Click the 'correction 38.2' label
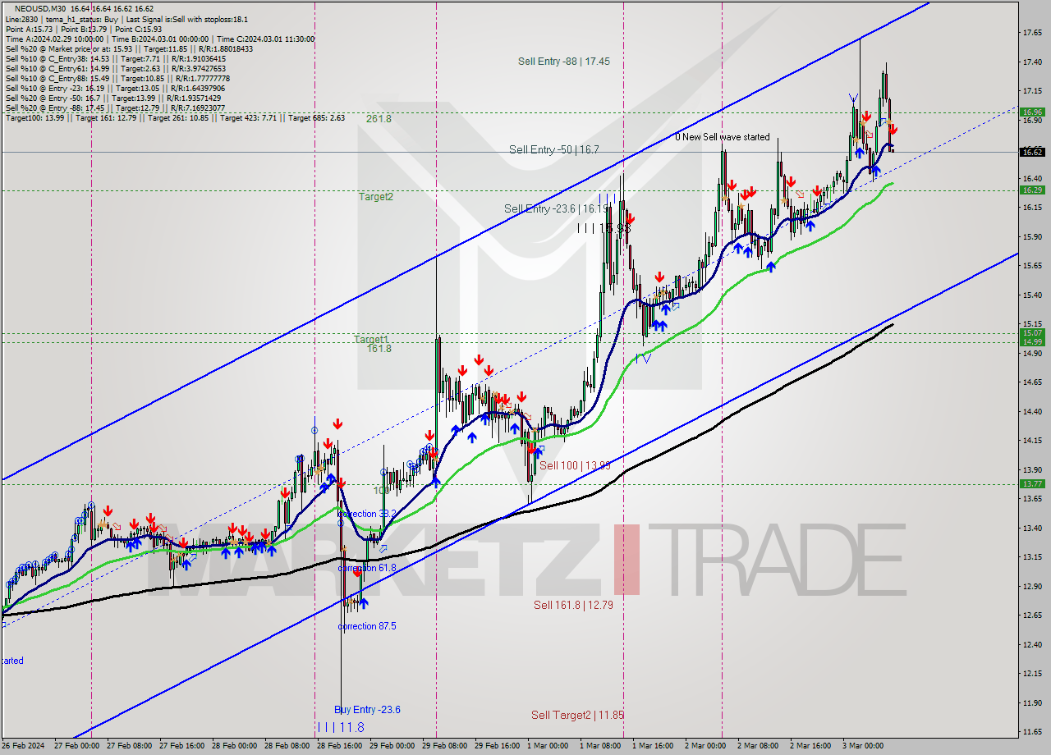The width and height of the screenshot is (1051, 755). [367, 514]
